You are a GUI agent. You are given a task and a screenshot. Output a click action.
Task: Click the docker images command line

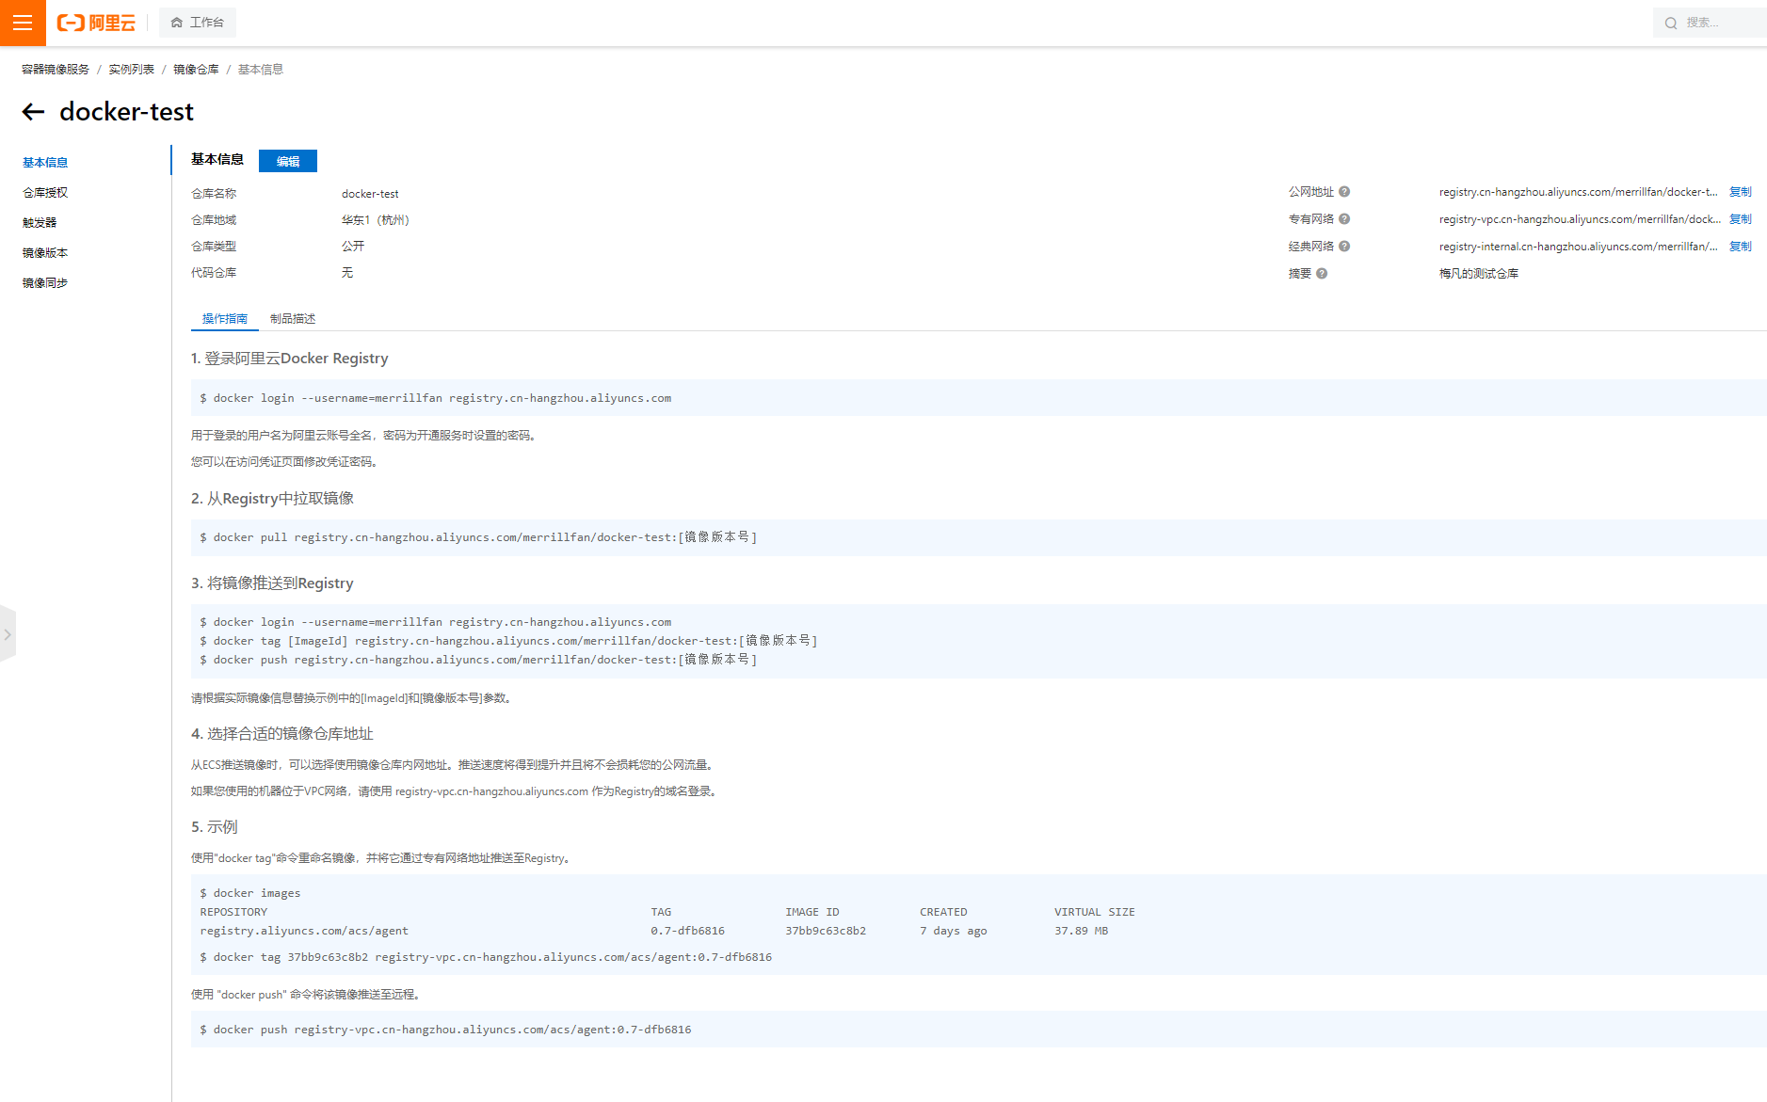click(x=250, y=893)
